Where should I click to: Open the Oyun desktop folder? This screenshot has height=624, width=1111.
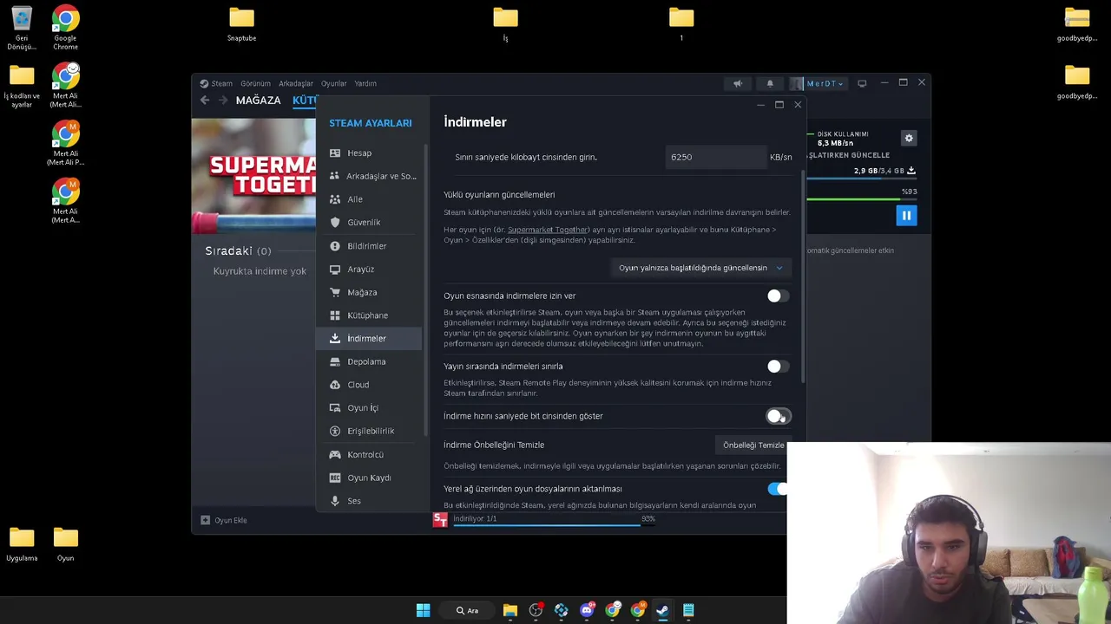65,544
